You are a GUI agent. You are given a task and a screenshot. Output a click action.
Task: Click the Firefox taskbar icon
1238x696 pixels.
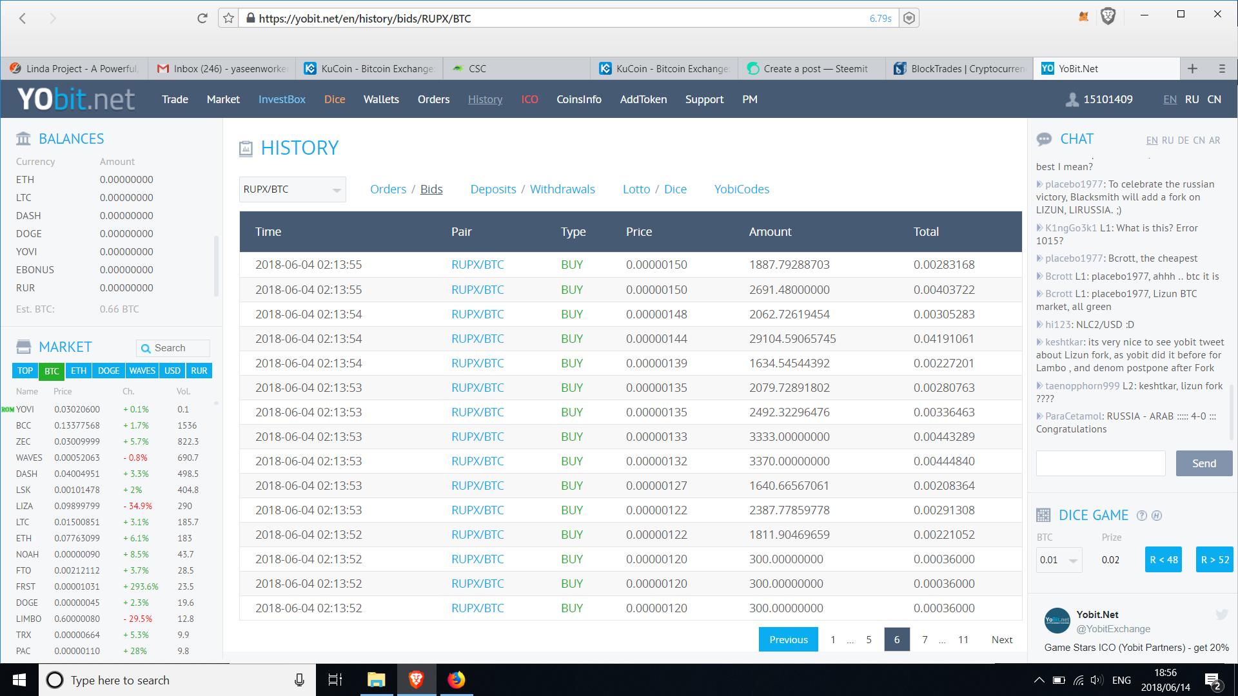[x=457, y=680]
